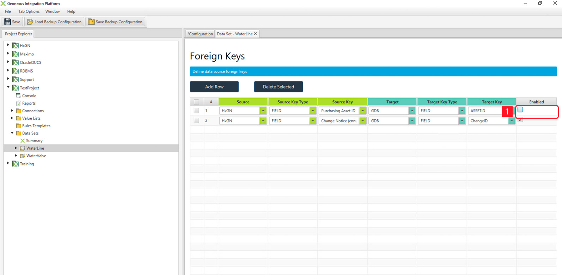Tick the select checkbox for row 2
The width and height of the screenshot is (562, 275).
196,120
